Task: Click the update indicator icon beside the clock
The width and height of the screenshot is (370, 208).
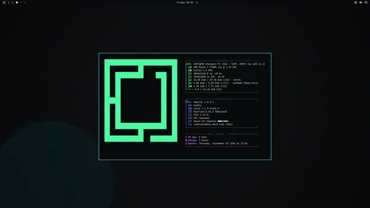Action: 197,2
